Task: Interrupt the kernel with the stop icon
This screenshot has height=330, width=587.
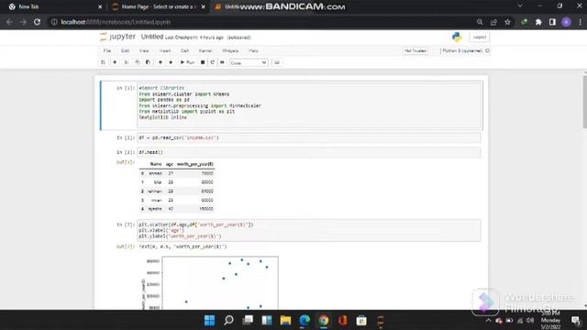Action: tap(203, 62)
